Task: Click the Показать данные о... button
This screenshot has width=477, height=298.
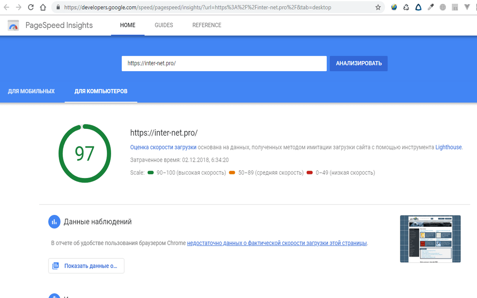Action: [86, 266]
